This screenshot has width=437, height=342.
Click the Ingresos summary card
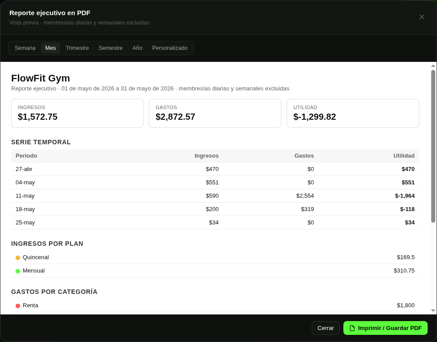(x=77, y=113)
